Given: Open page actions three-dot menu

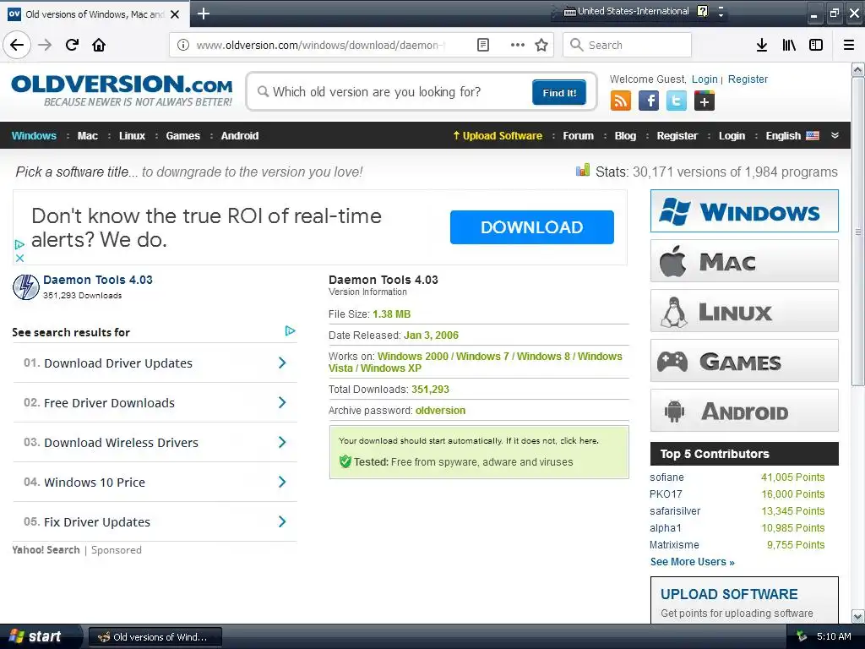Looking at the screenshot, I should coord(518,45).
